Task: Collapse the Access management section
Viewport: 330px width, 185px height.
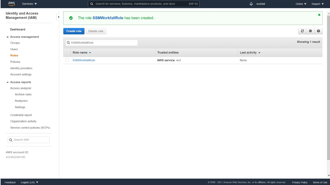Action: pyautogui.click(x=8, y=37)
